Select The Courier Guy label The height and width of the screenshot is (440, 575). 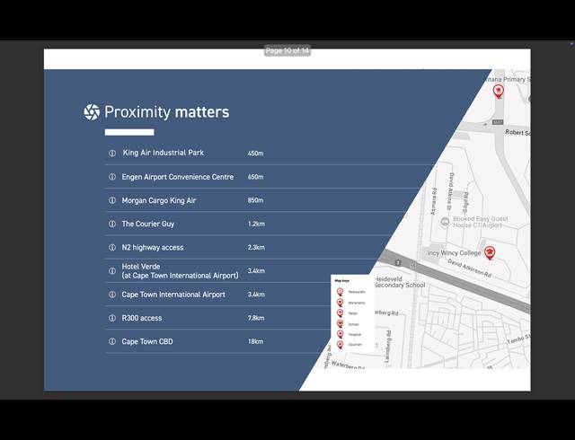tap(148, 224)
